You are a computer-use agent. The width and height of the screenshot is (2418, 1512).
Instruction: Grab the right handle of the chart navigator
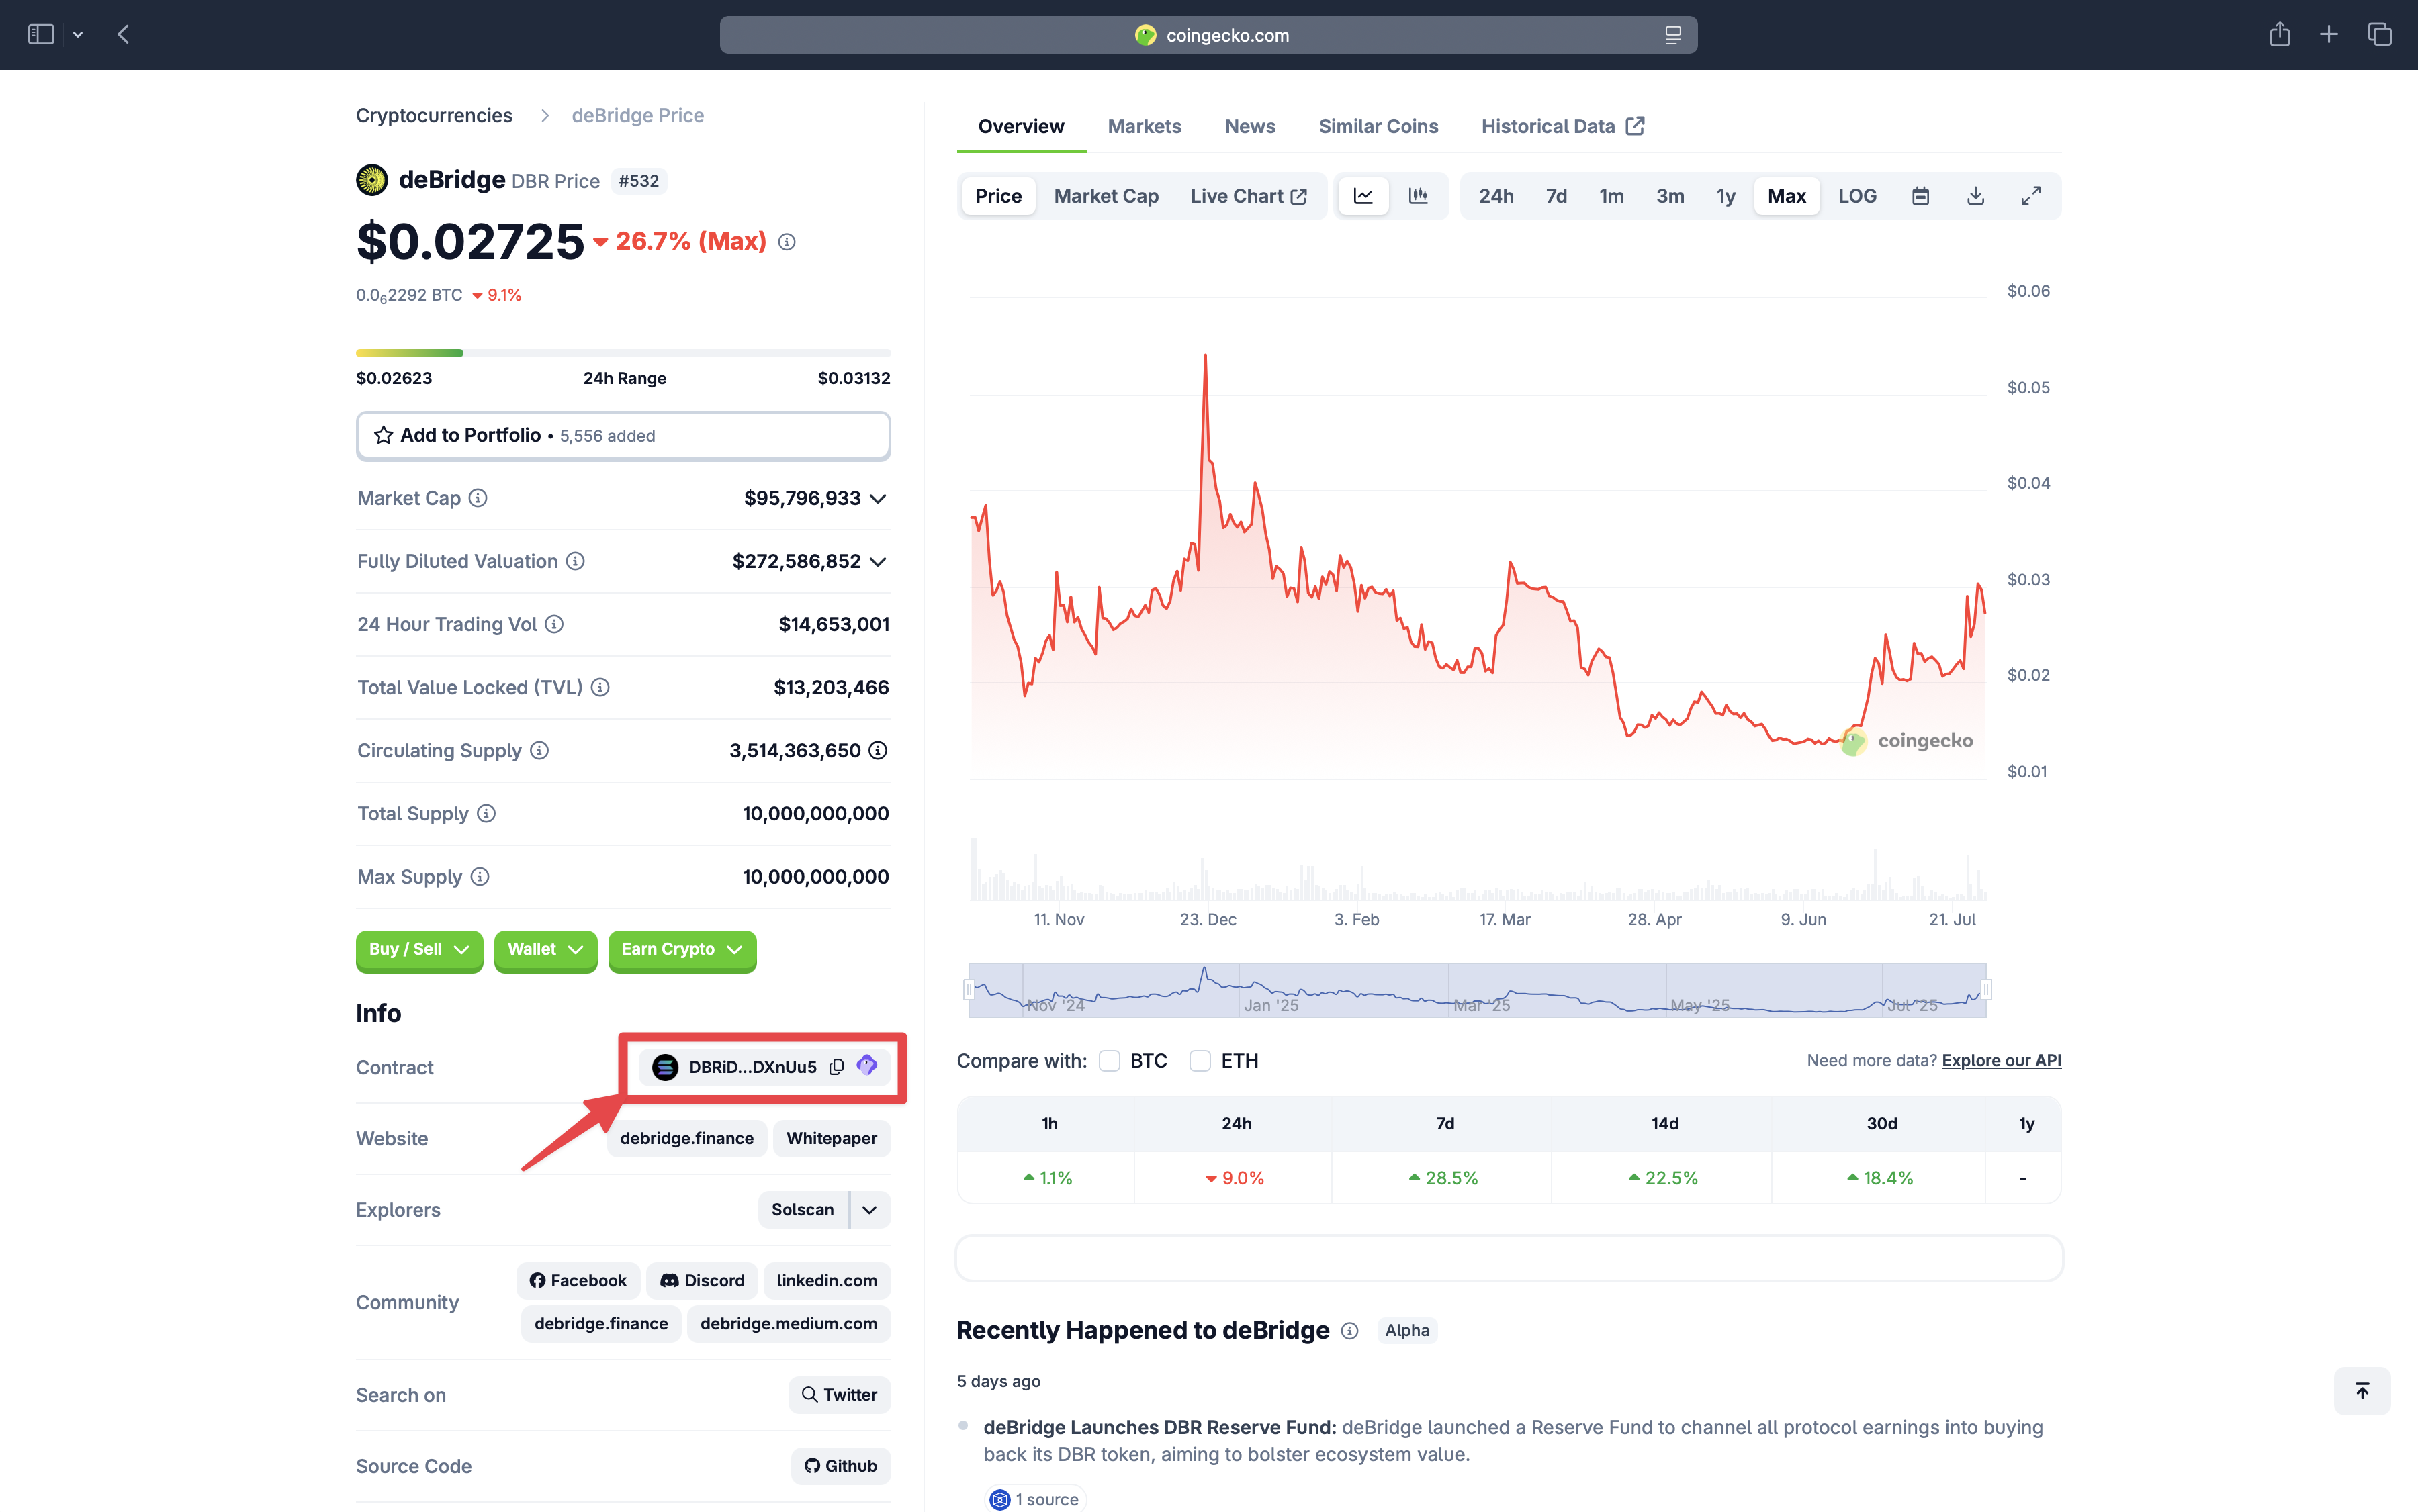click(x=1986, y=990)
